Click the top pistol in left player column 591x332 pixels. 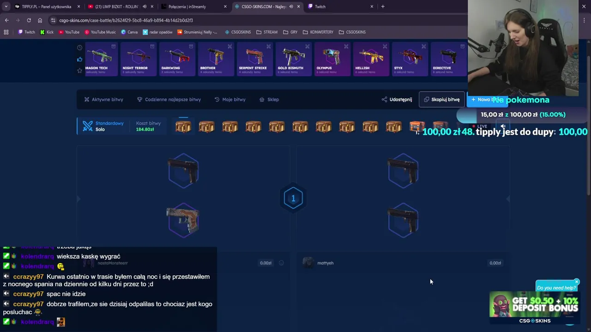pos(183,171)
